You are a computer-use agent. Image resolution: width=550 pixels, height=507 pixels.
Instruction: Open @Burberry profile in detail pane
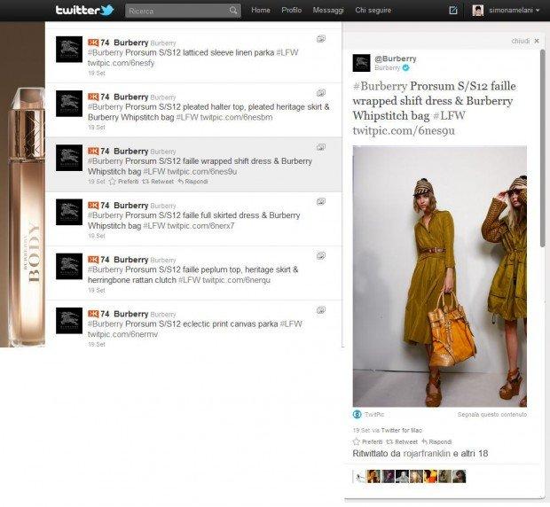coord(396,58)
